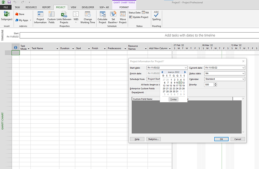Click the Help button in dialog
The width and height of the screenshot is (259, 169).
pyautogui.click(x=137, y=139)
